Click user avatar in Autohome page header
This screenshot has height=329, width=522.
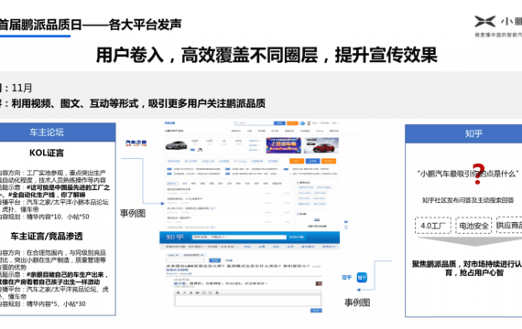click(309, 123)
